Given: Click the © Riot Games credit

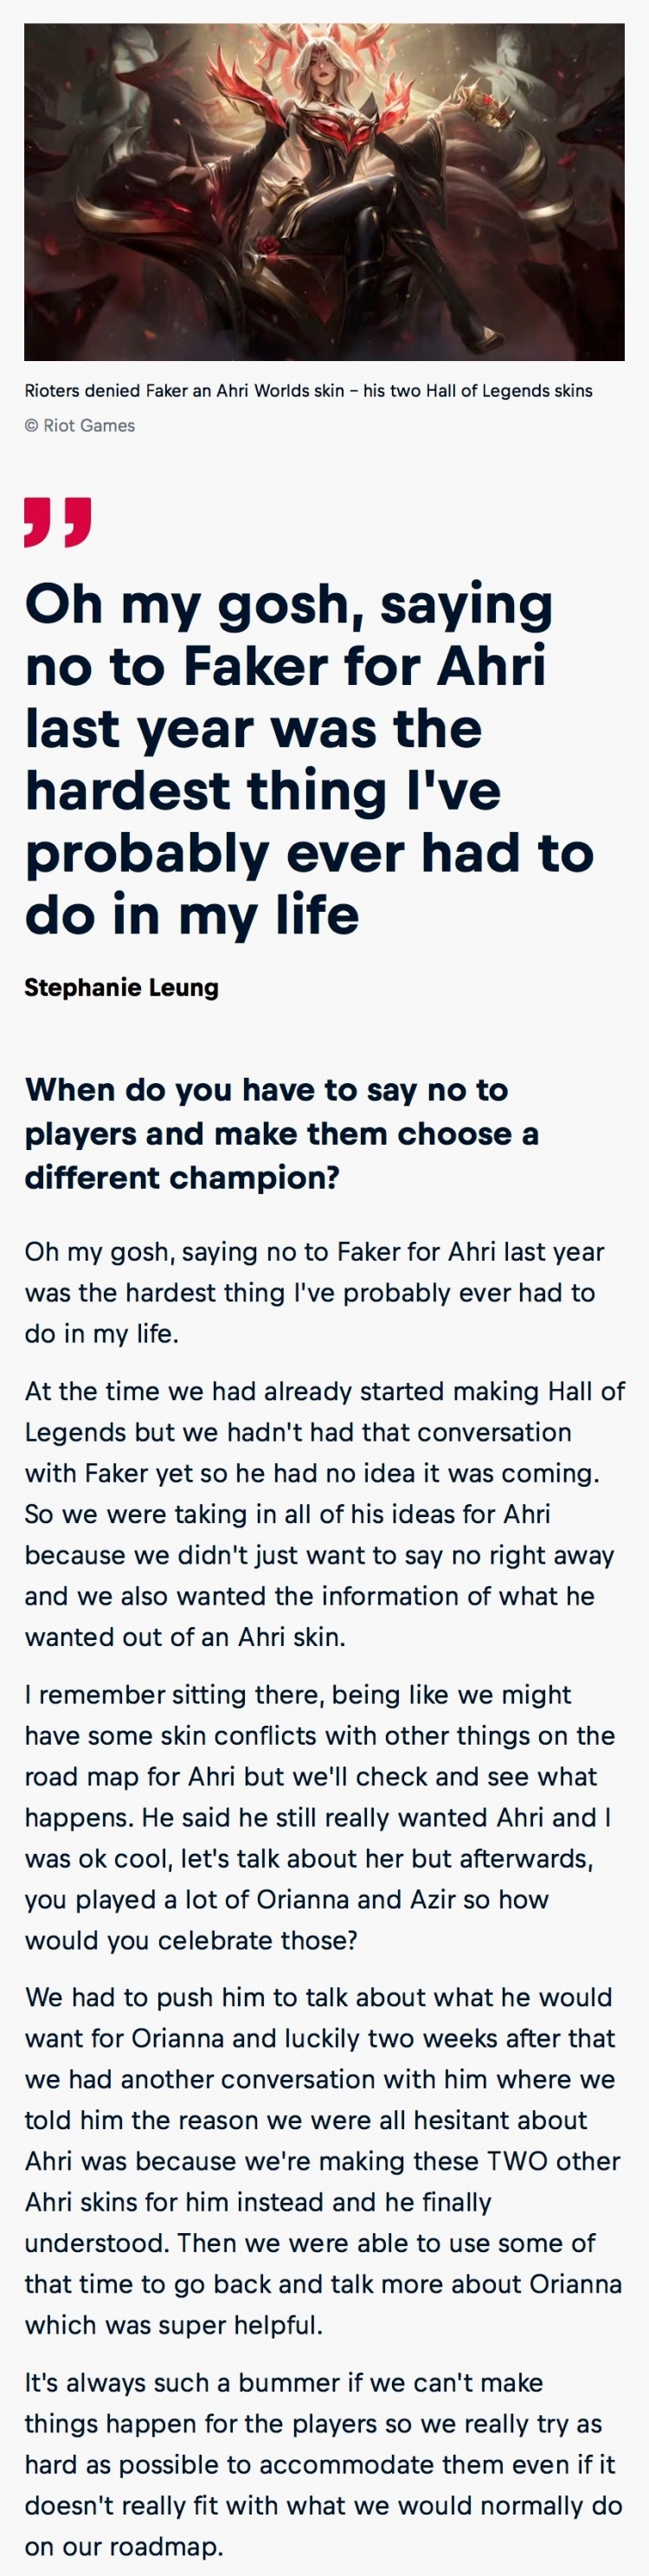Looking at the screenshot, I should coord(79,425).
